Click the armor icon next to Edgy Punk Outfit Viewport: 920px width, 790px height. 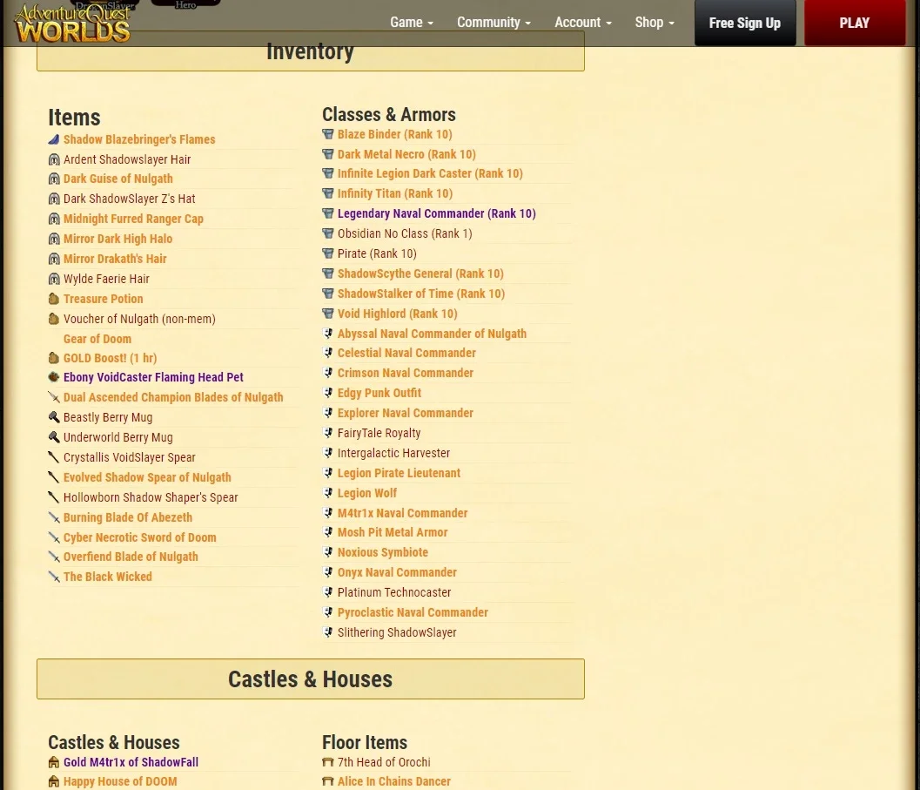[328, 392]
